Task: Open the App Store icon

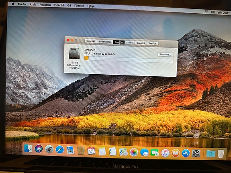Action: (186, 153)
